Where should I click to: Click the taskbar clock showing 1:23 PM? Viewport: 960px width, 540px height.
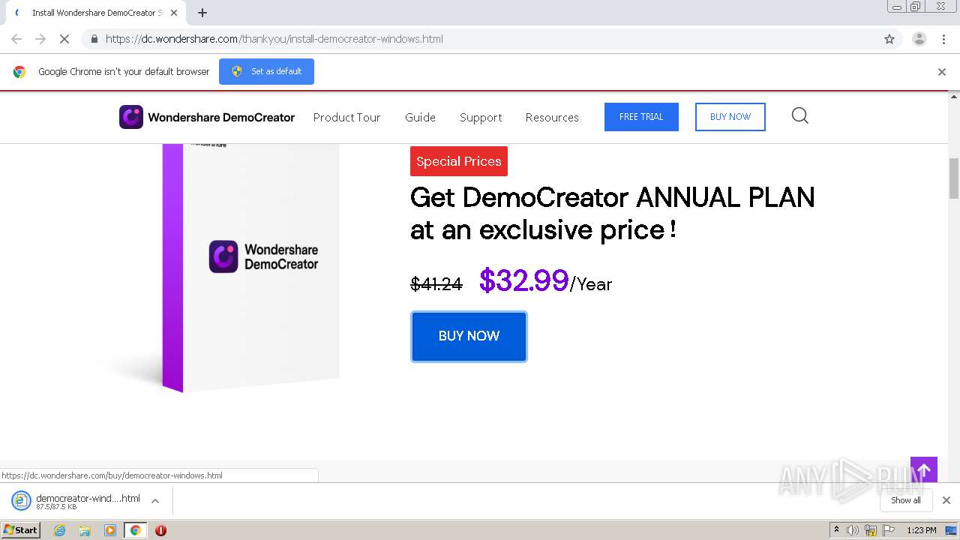[x=921, y=530]
